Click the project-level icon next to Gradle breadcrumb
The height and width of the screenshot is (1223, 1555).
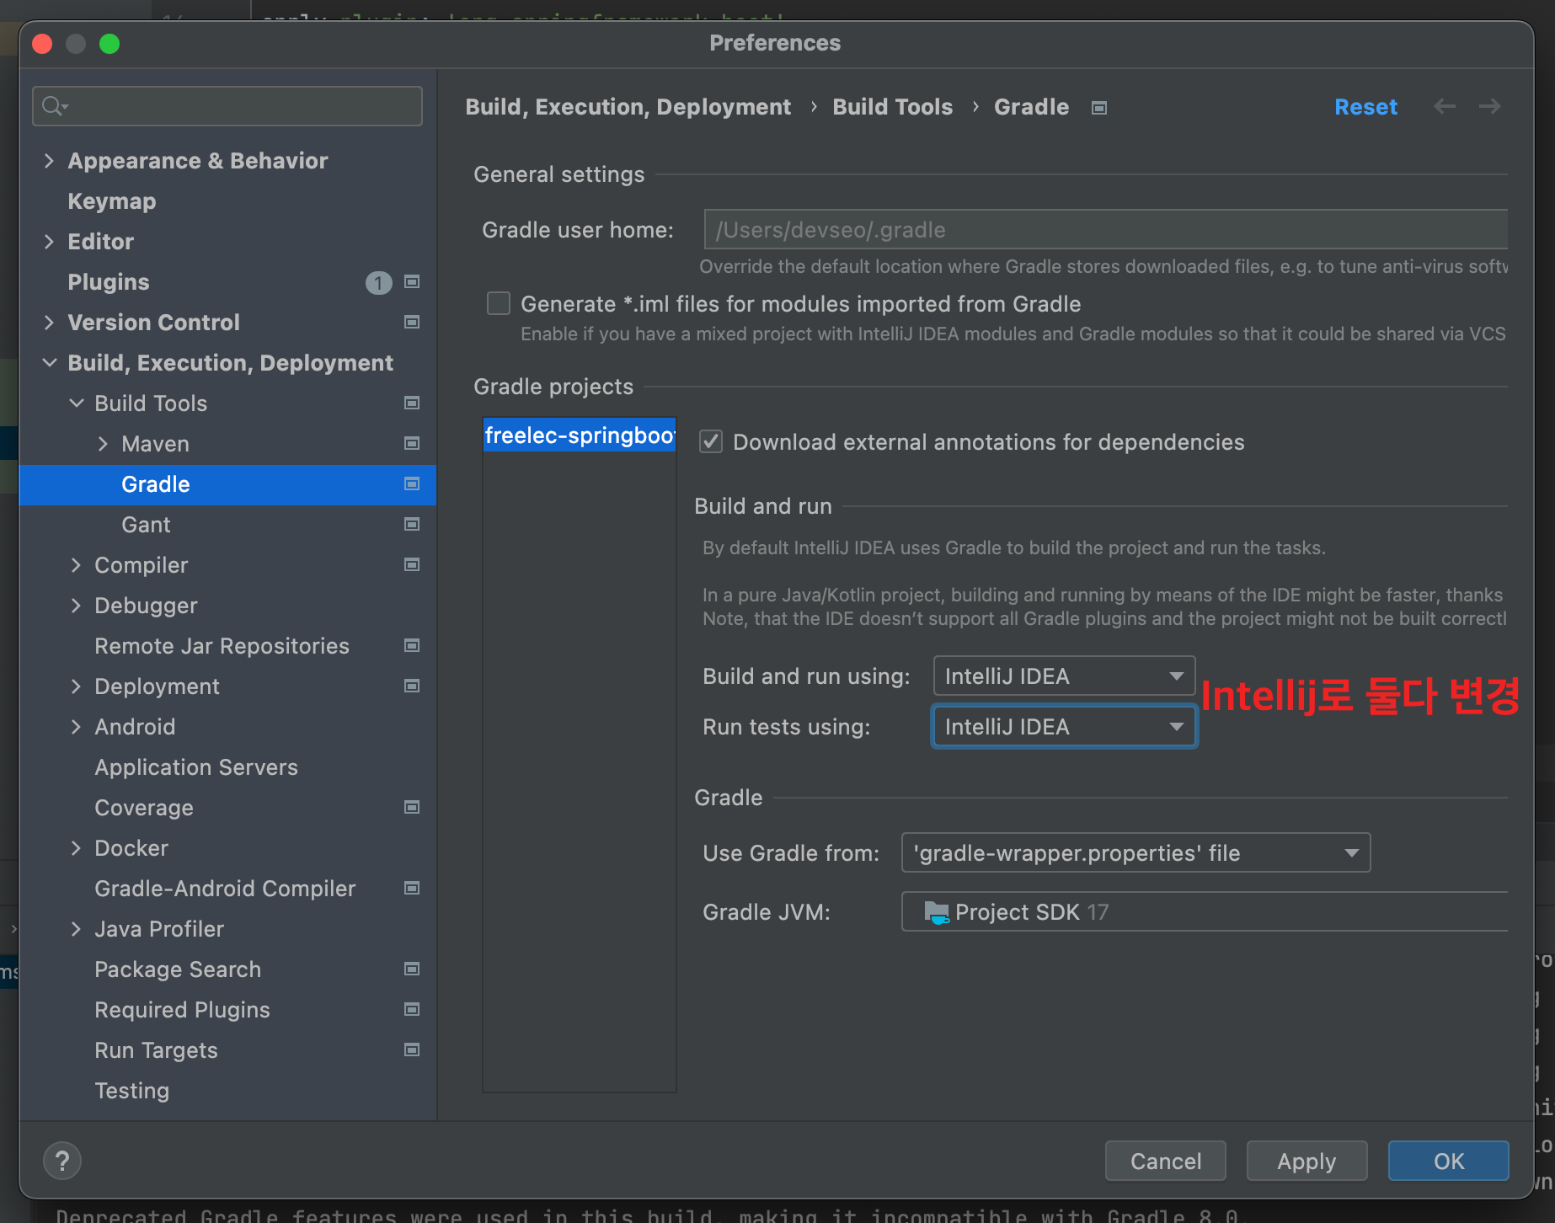1099,108
